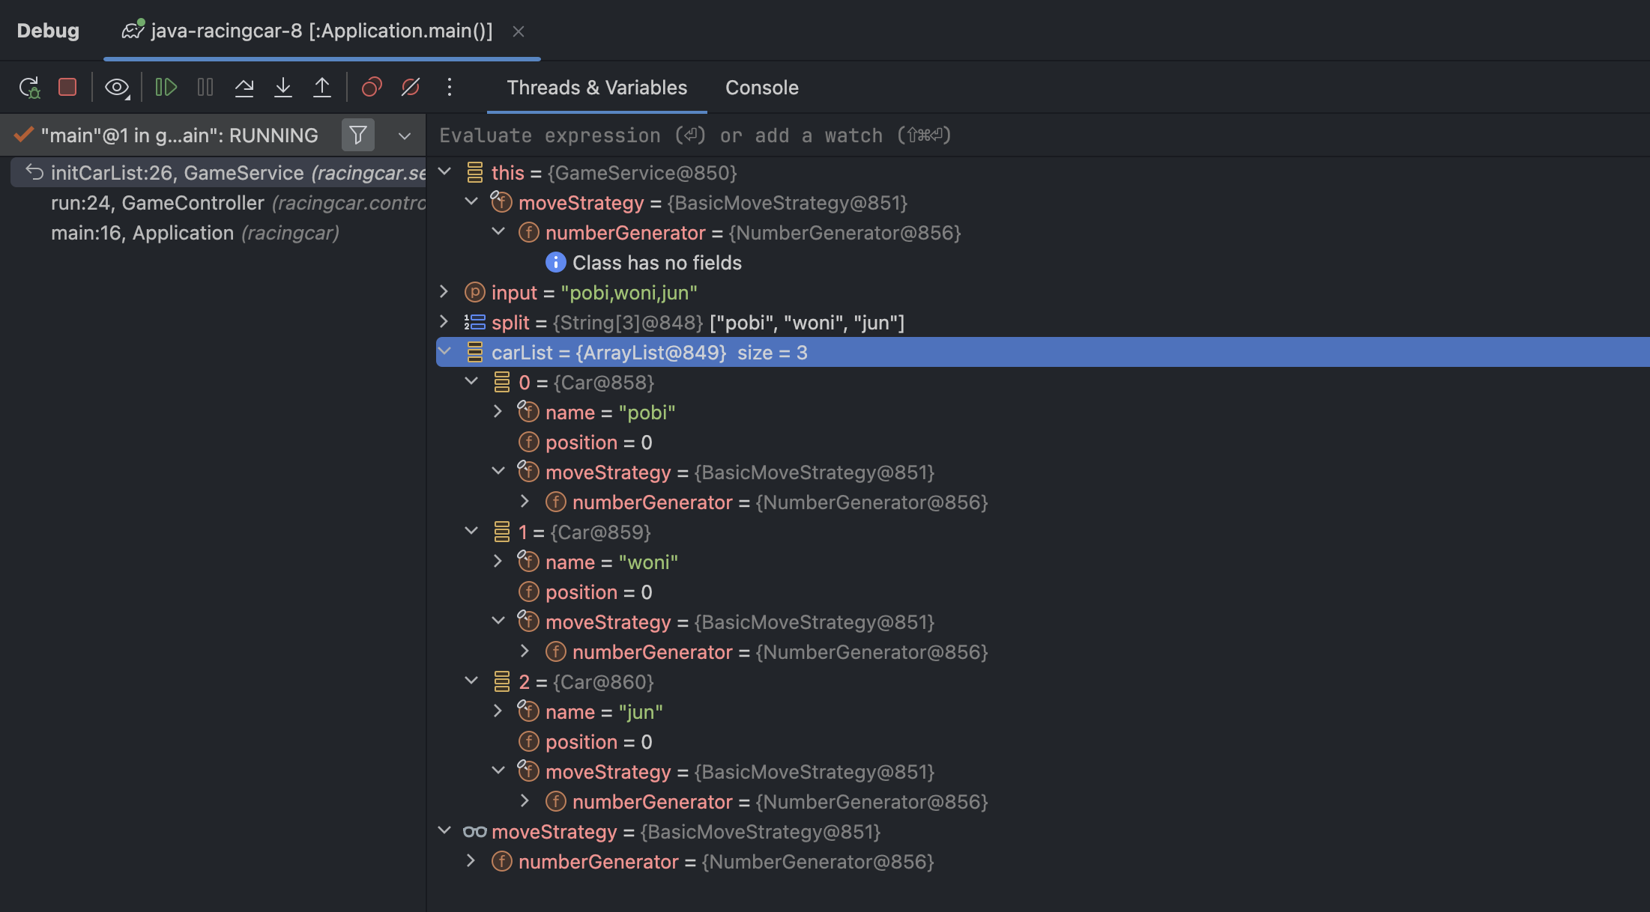This screenshot has width=1650, height=912.
Task: Toggle Mute Breakpoints
Action: coord(411,88)
